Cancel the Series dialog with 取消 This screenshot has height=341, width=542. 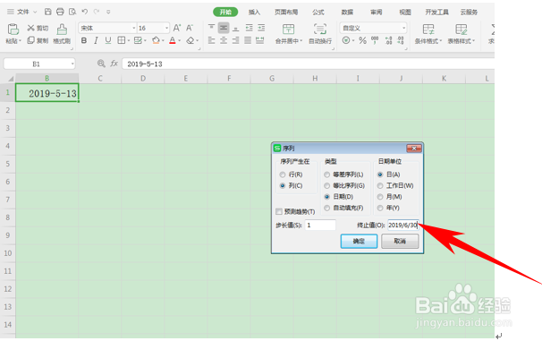(400, 241)
